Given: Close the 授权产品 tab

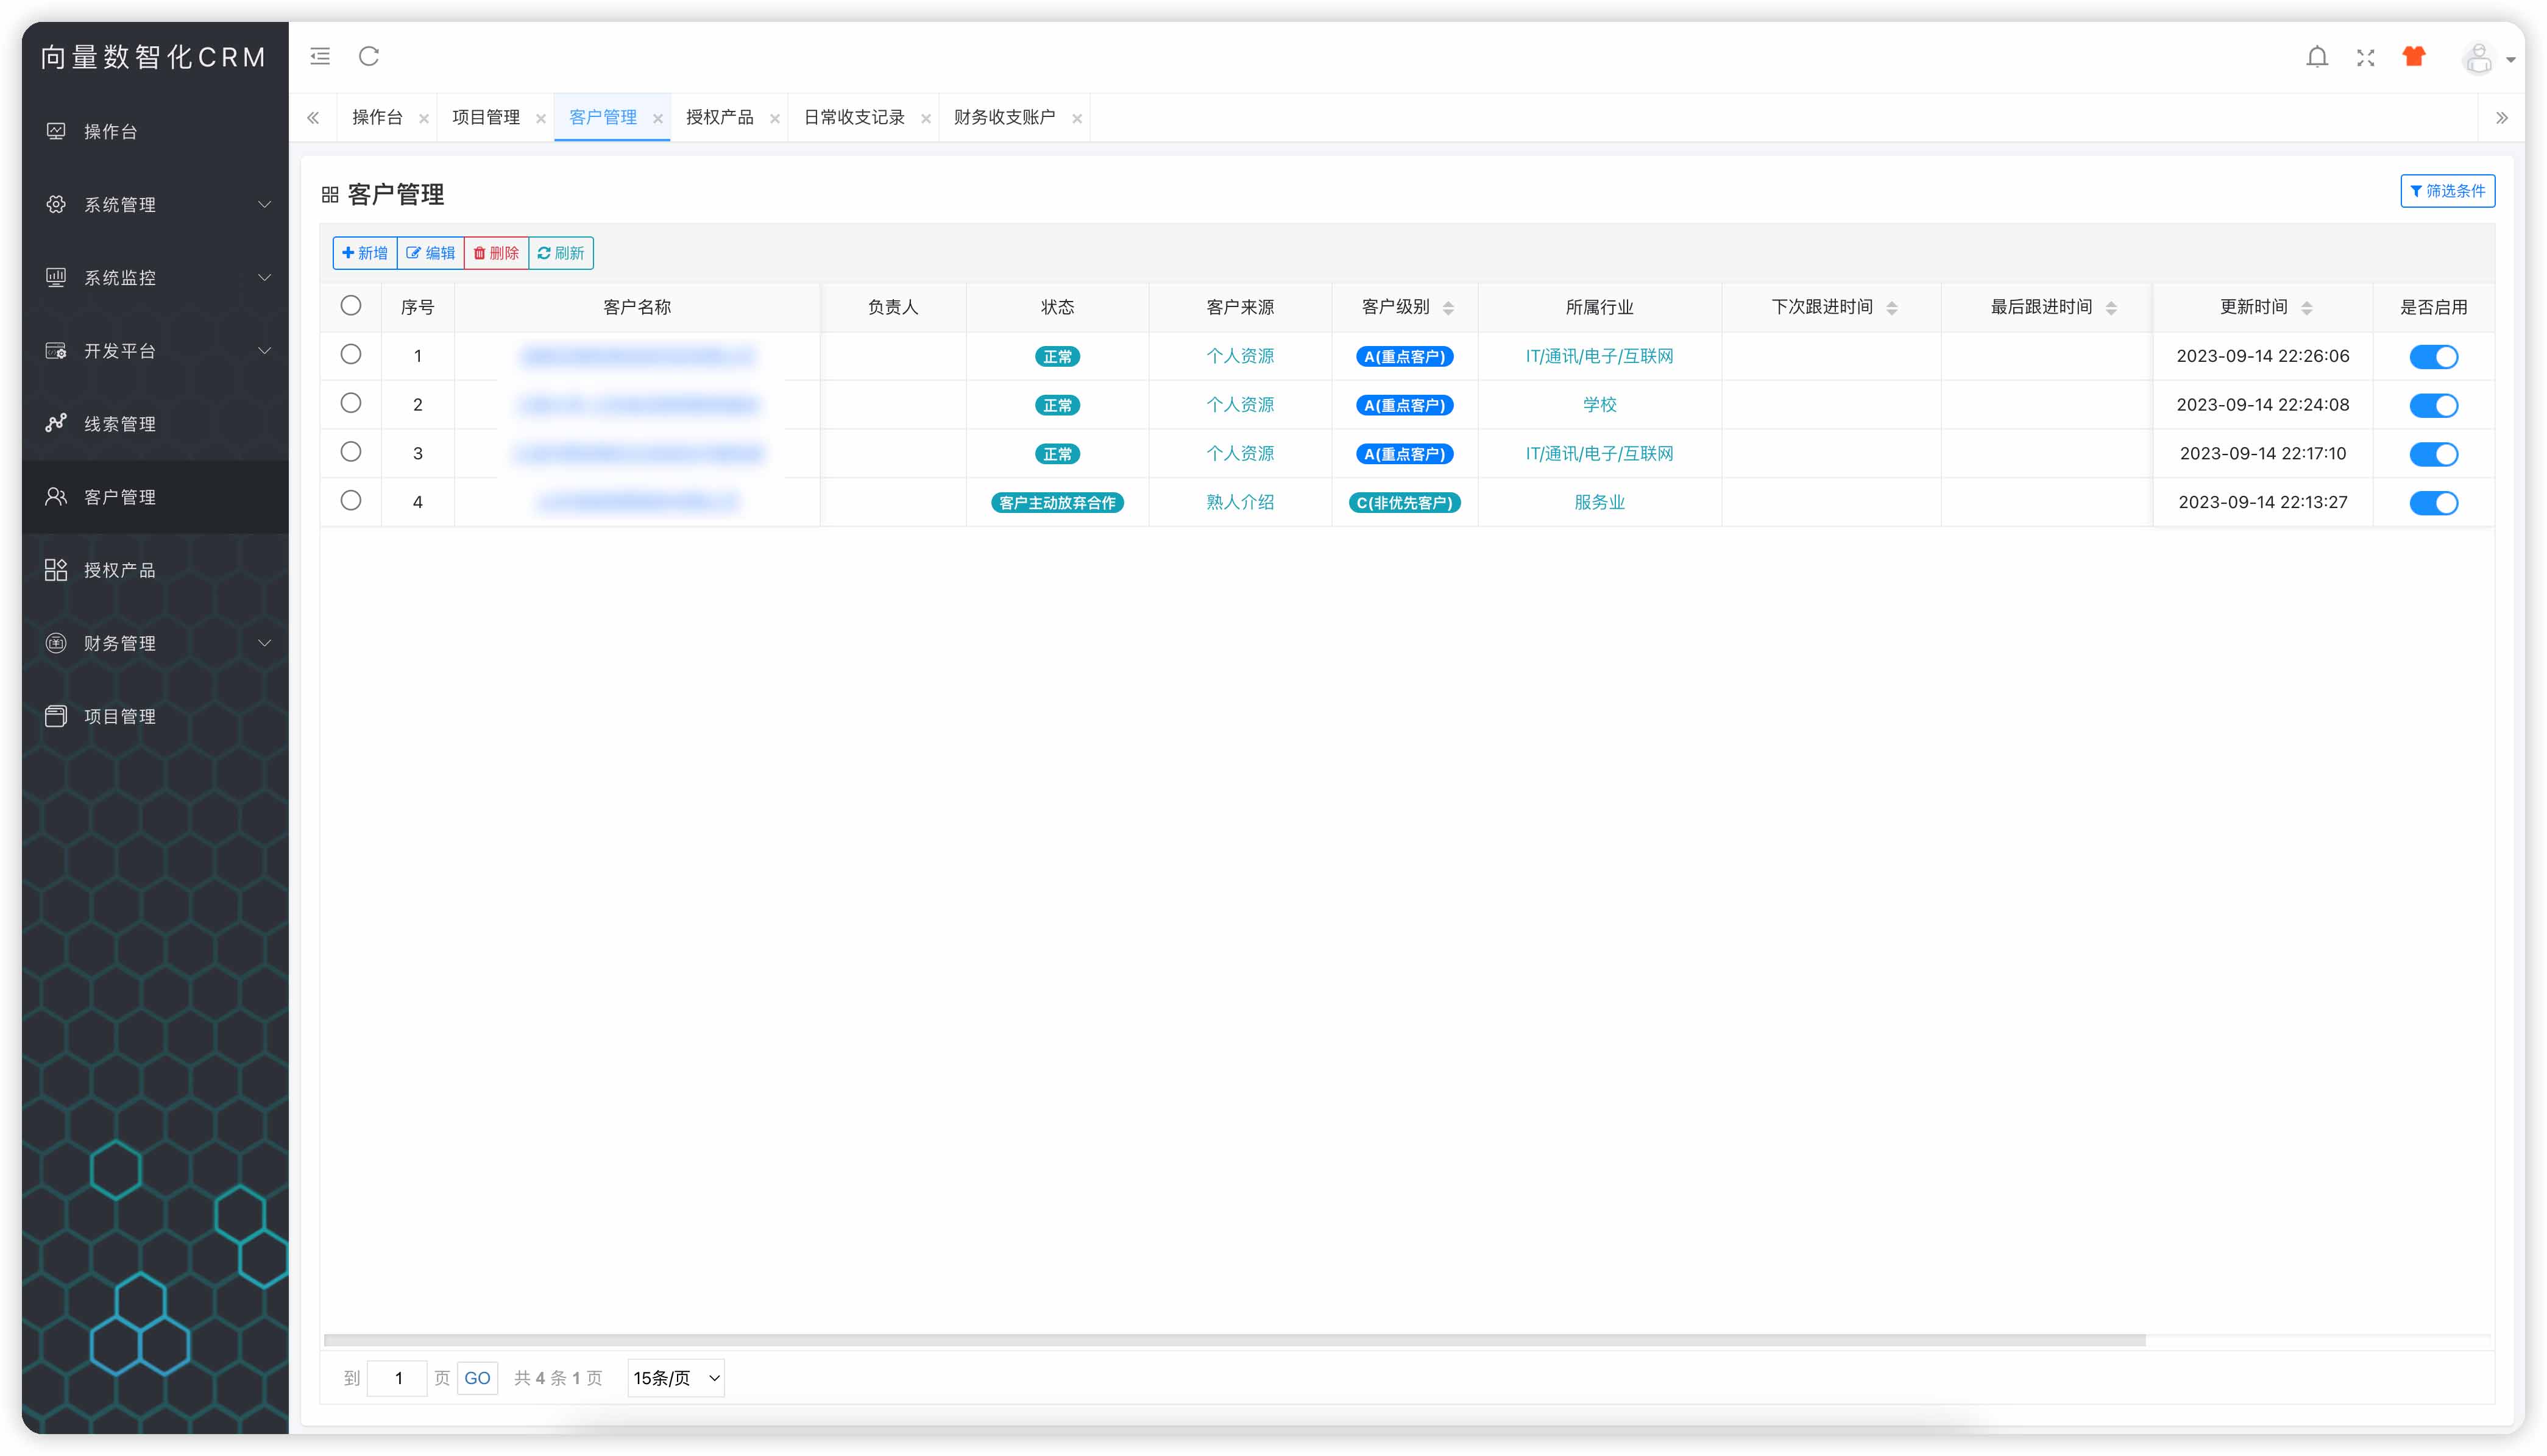Looking at the screenshot, I should coord(775,119).
